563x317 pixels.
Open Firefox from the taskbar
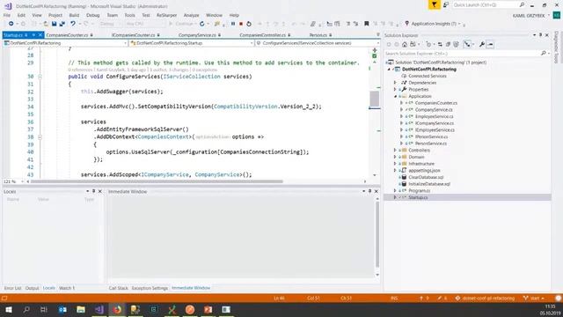117,309
